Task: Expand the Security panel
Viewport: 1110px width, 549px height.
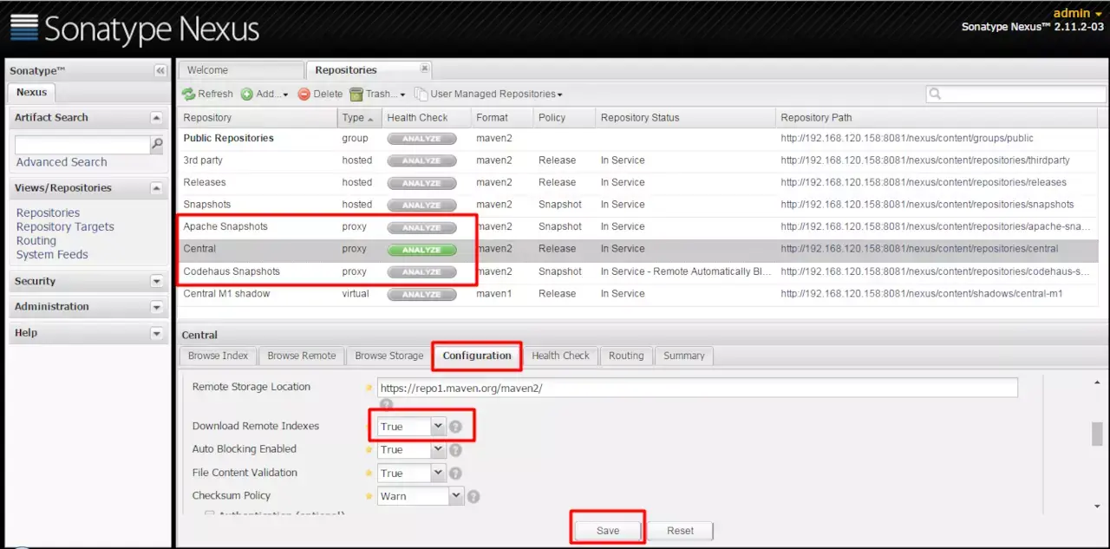Action: [x=156, y=282]
